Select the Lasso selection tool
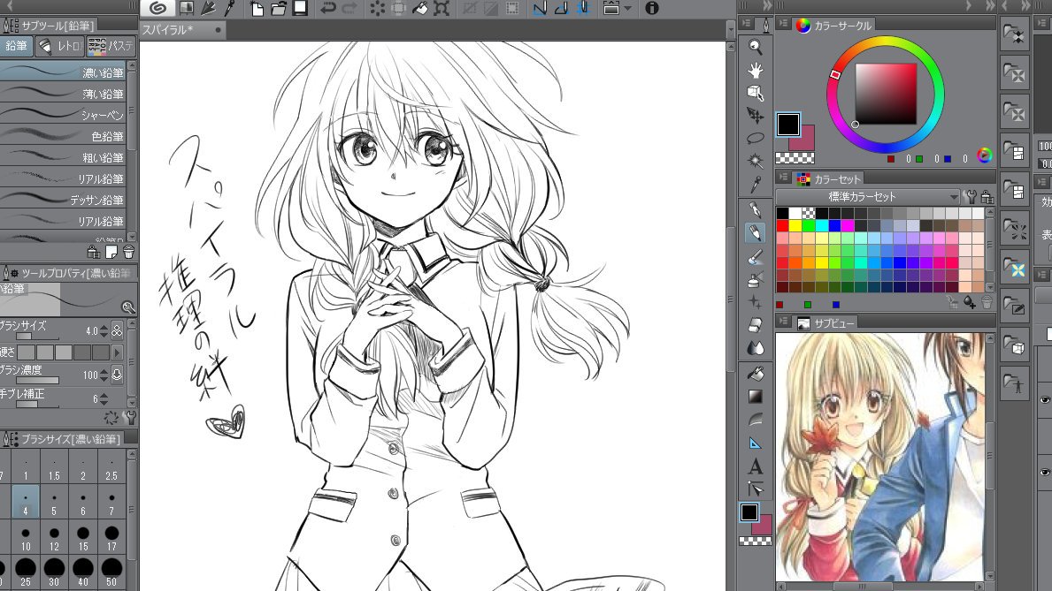The image size is (1052, 591). point(756,138)
